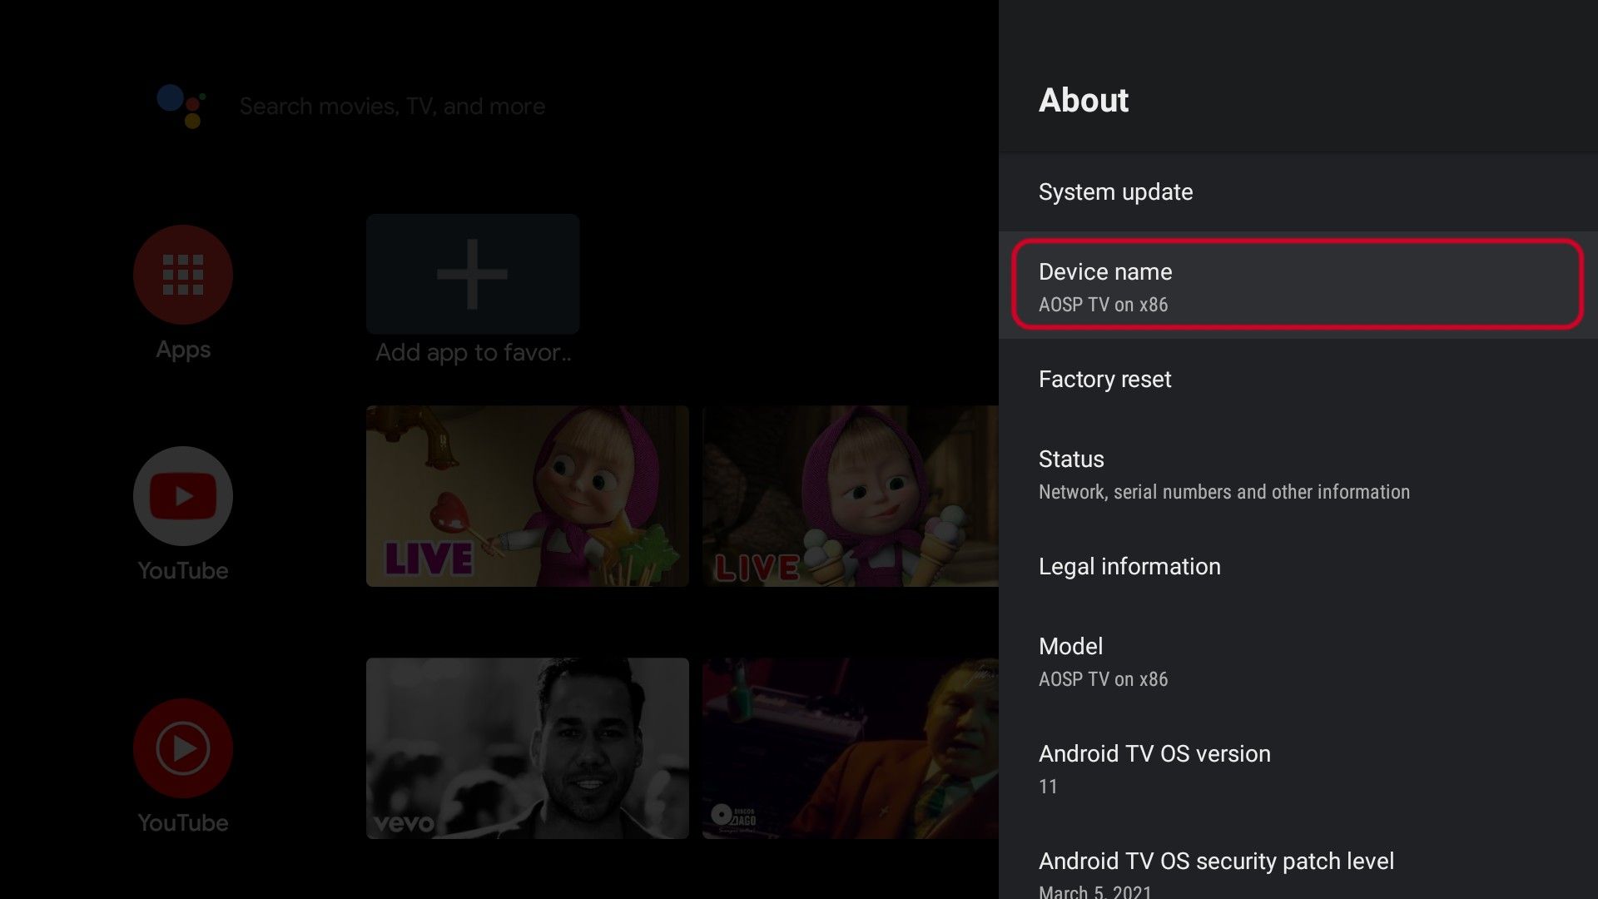Select the Google Assistant icon
Viewport: 1598px width, 899px height.
(x=182, y=107)
